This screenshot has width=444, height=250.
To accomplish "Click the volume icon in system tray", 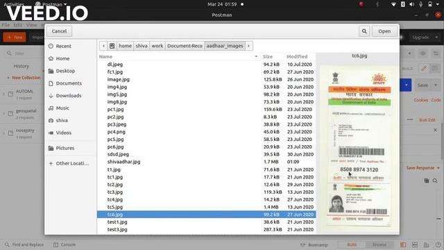I will pos(411,4).
